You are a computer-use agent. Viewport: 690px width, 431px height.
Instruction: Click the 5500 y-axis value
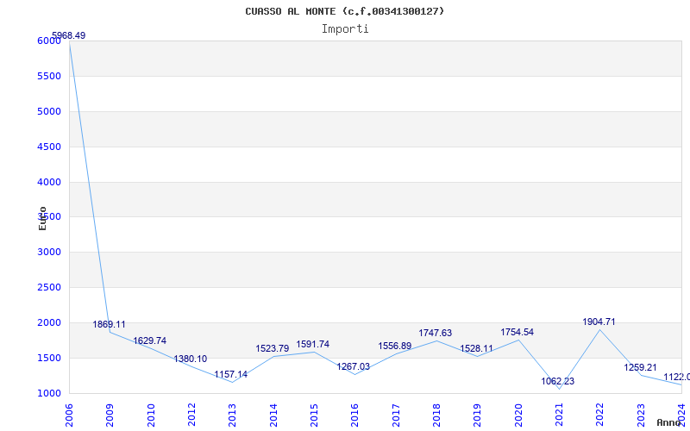click(x=49, y=76)
